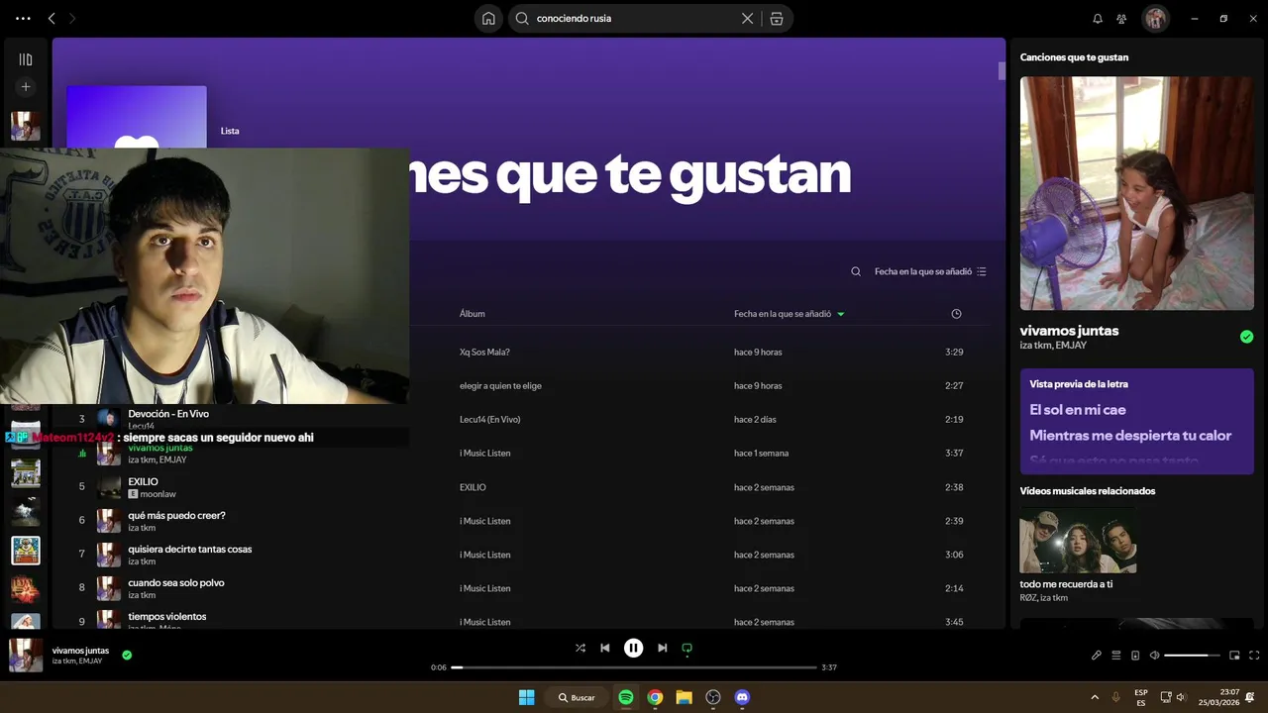
Task: Open the lyrics preview card 'Vista previa de la letra'
Action: click(1136, 421)
